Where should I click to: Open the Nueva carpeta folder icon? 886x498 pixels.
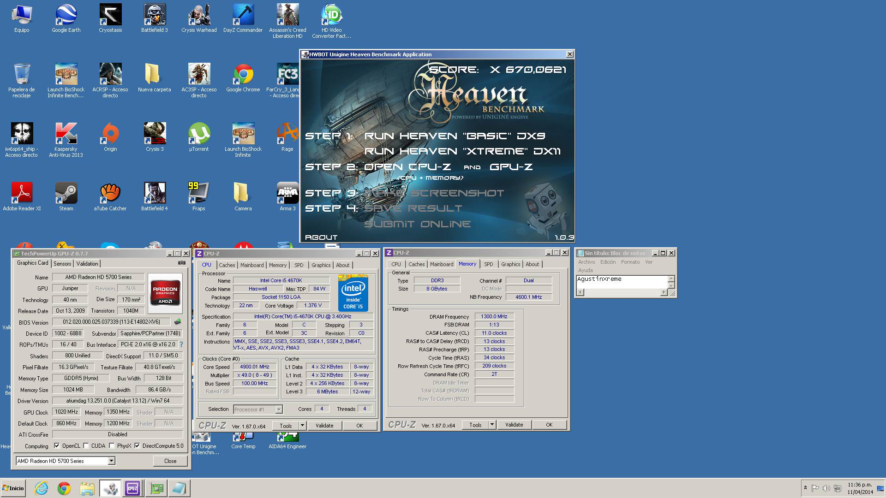155,78
